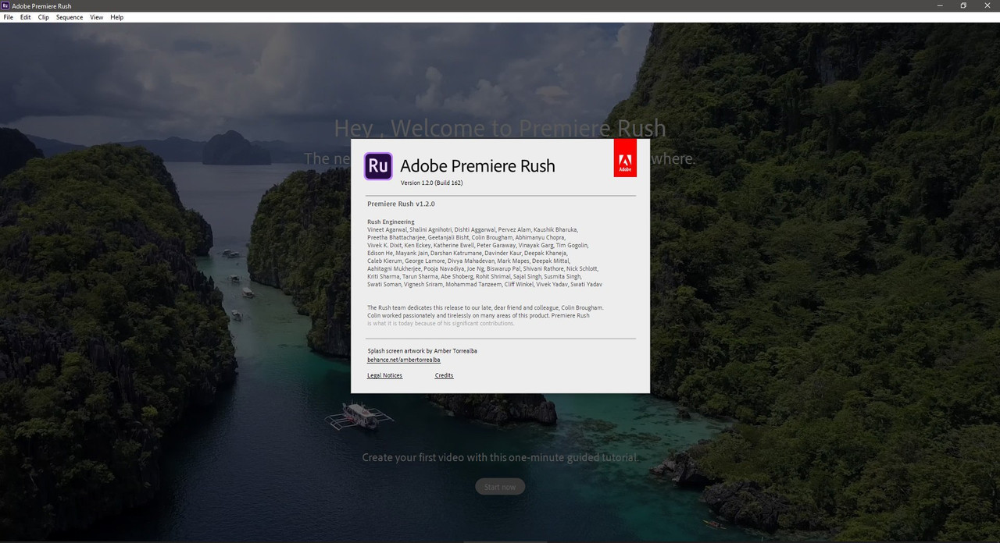Click the Legal Notices link
This screenshot has width=1000, height=543.
point(384,375)
